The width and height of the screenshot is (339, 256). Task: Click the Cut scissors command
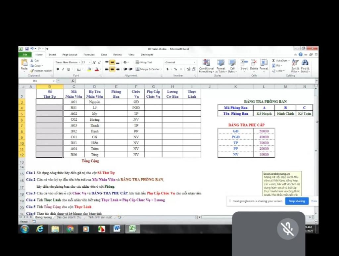coord(34,60)
